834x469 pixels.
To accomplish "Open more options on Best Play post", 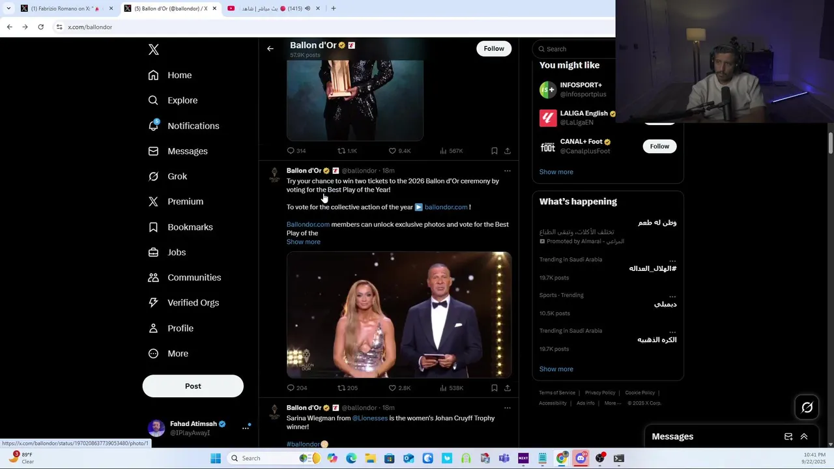I will 507,171.
